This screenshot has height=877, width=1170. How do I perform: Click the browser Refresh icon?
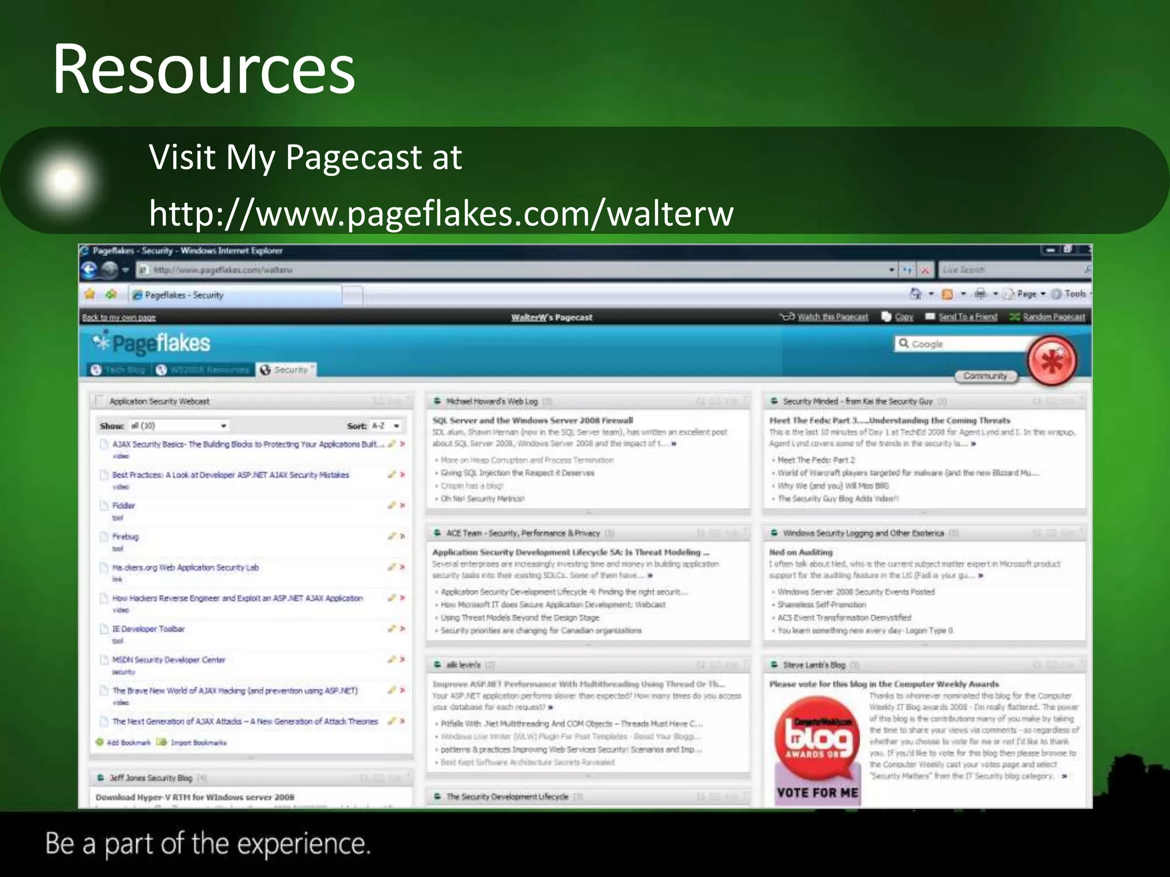pos(907,270)
